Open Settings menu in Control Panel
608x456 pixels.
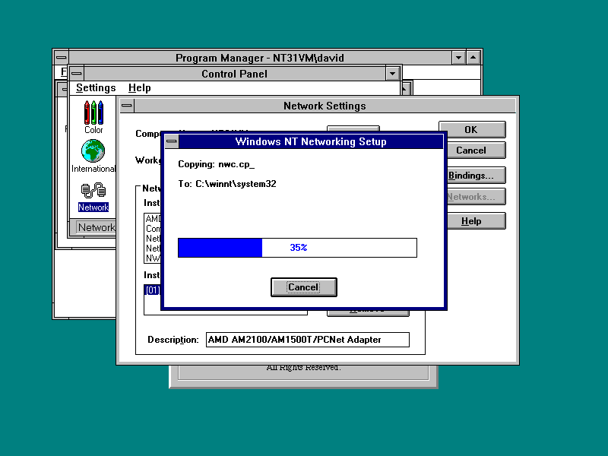96,88
